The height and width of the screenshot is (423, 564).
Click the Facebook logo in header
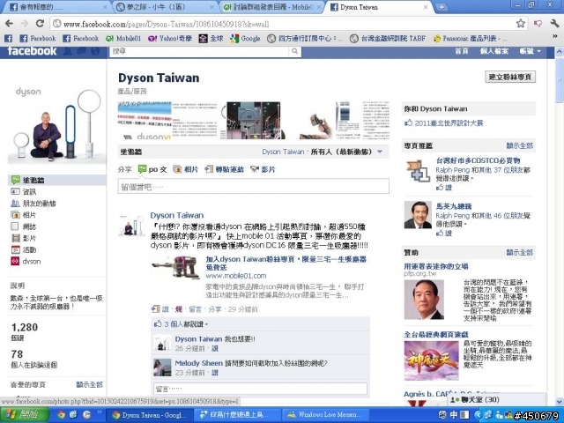click(x=32, y=51)
